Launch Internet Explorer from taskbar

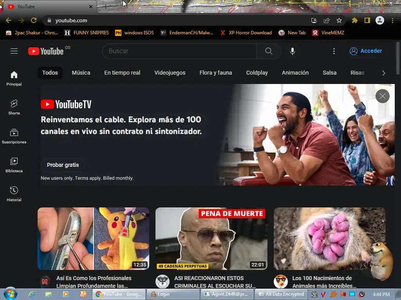pos(31,295)
